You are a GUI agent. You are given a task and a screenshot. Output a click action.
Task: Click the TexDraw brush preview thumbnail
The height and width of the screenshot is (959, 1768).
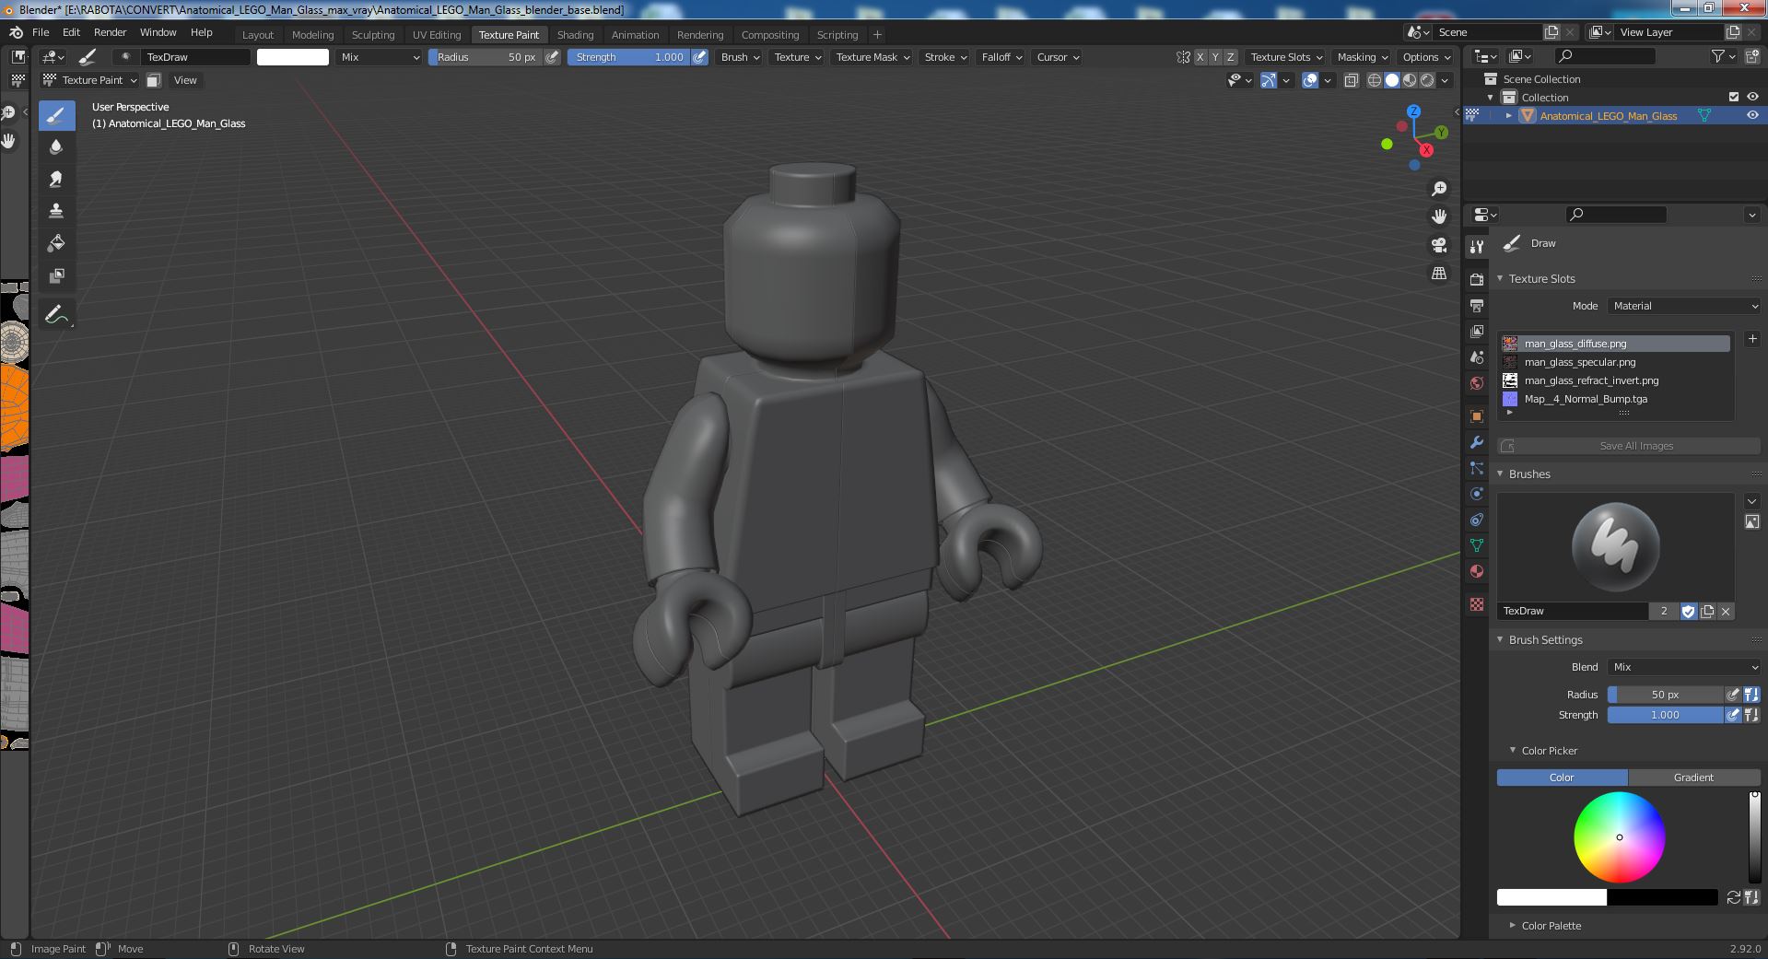tap(1615, 547)
